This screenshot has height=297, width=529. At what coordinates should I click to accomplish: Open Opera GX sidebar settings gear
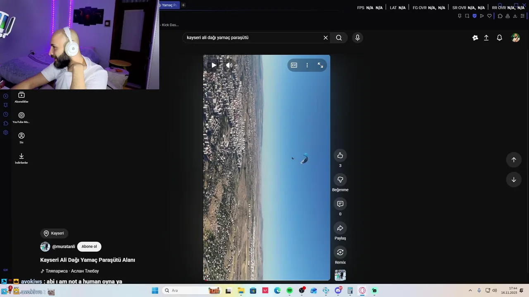[5, 132]
